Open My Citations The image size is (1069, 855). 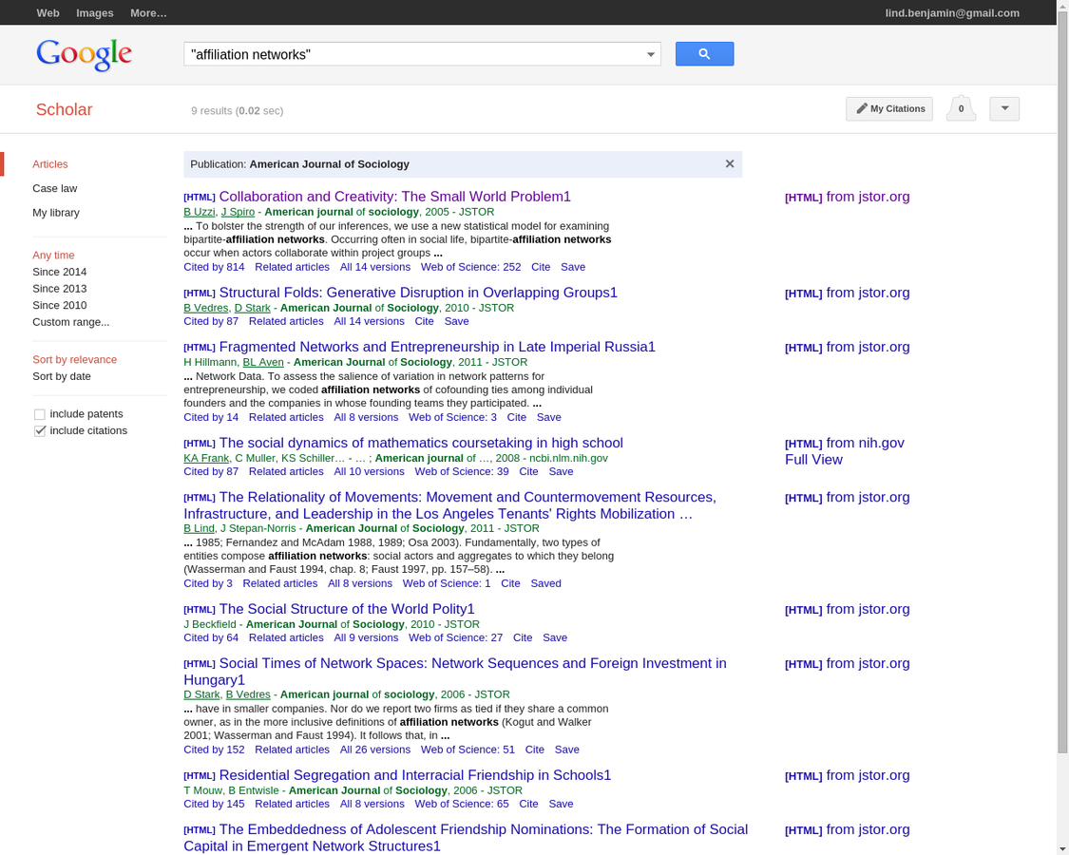889,108
